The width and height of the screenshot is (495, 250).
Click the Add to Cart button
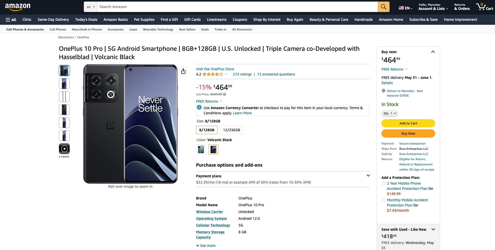pos(408,123)
